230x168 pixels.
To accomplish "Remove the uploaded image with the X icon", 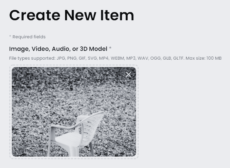I will 128,74.
